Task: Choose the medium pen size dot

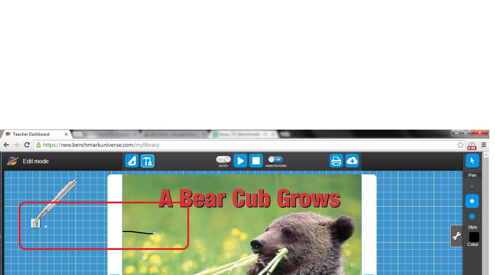Action: (x=472, y=201)
